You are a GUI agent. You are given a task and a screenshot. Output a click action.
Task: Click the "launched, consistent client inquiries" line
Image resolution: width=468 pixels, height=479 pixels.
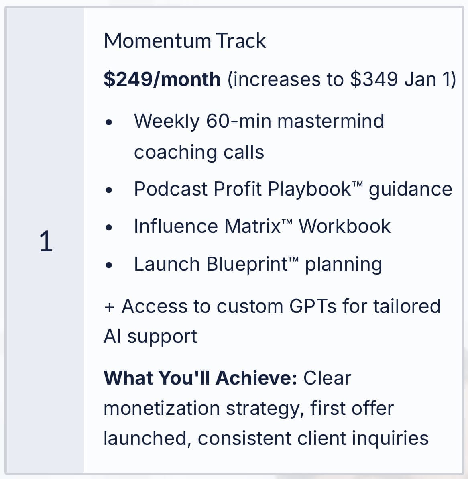click(266, 438)
